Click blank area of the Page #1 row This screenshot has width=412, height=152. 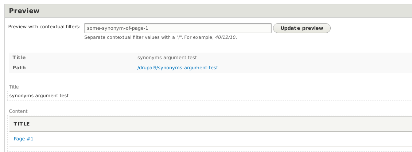click(x=219, y=139)
